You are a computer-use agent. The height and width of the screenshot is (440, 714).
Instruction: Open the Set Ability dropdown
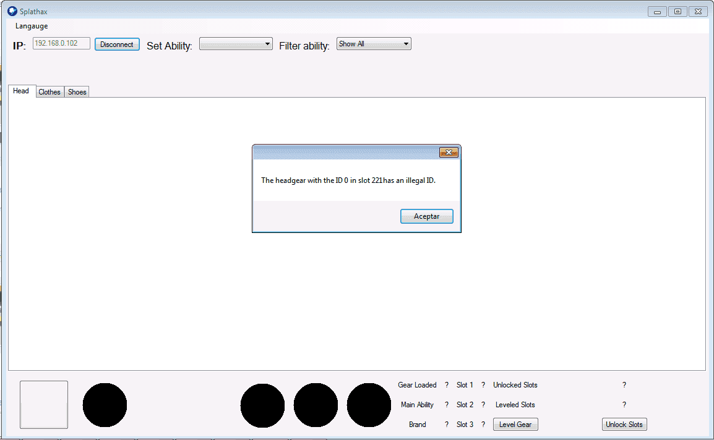[236, 44]
